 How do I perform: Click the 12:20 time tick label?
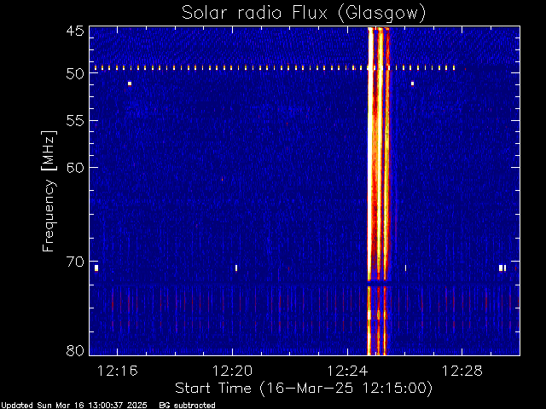pos(232,371)
